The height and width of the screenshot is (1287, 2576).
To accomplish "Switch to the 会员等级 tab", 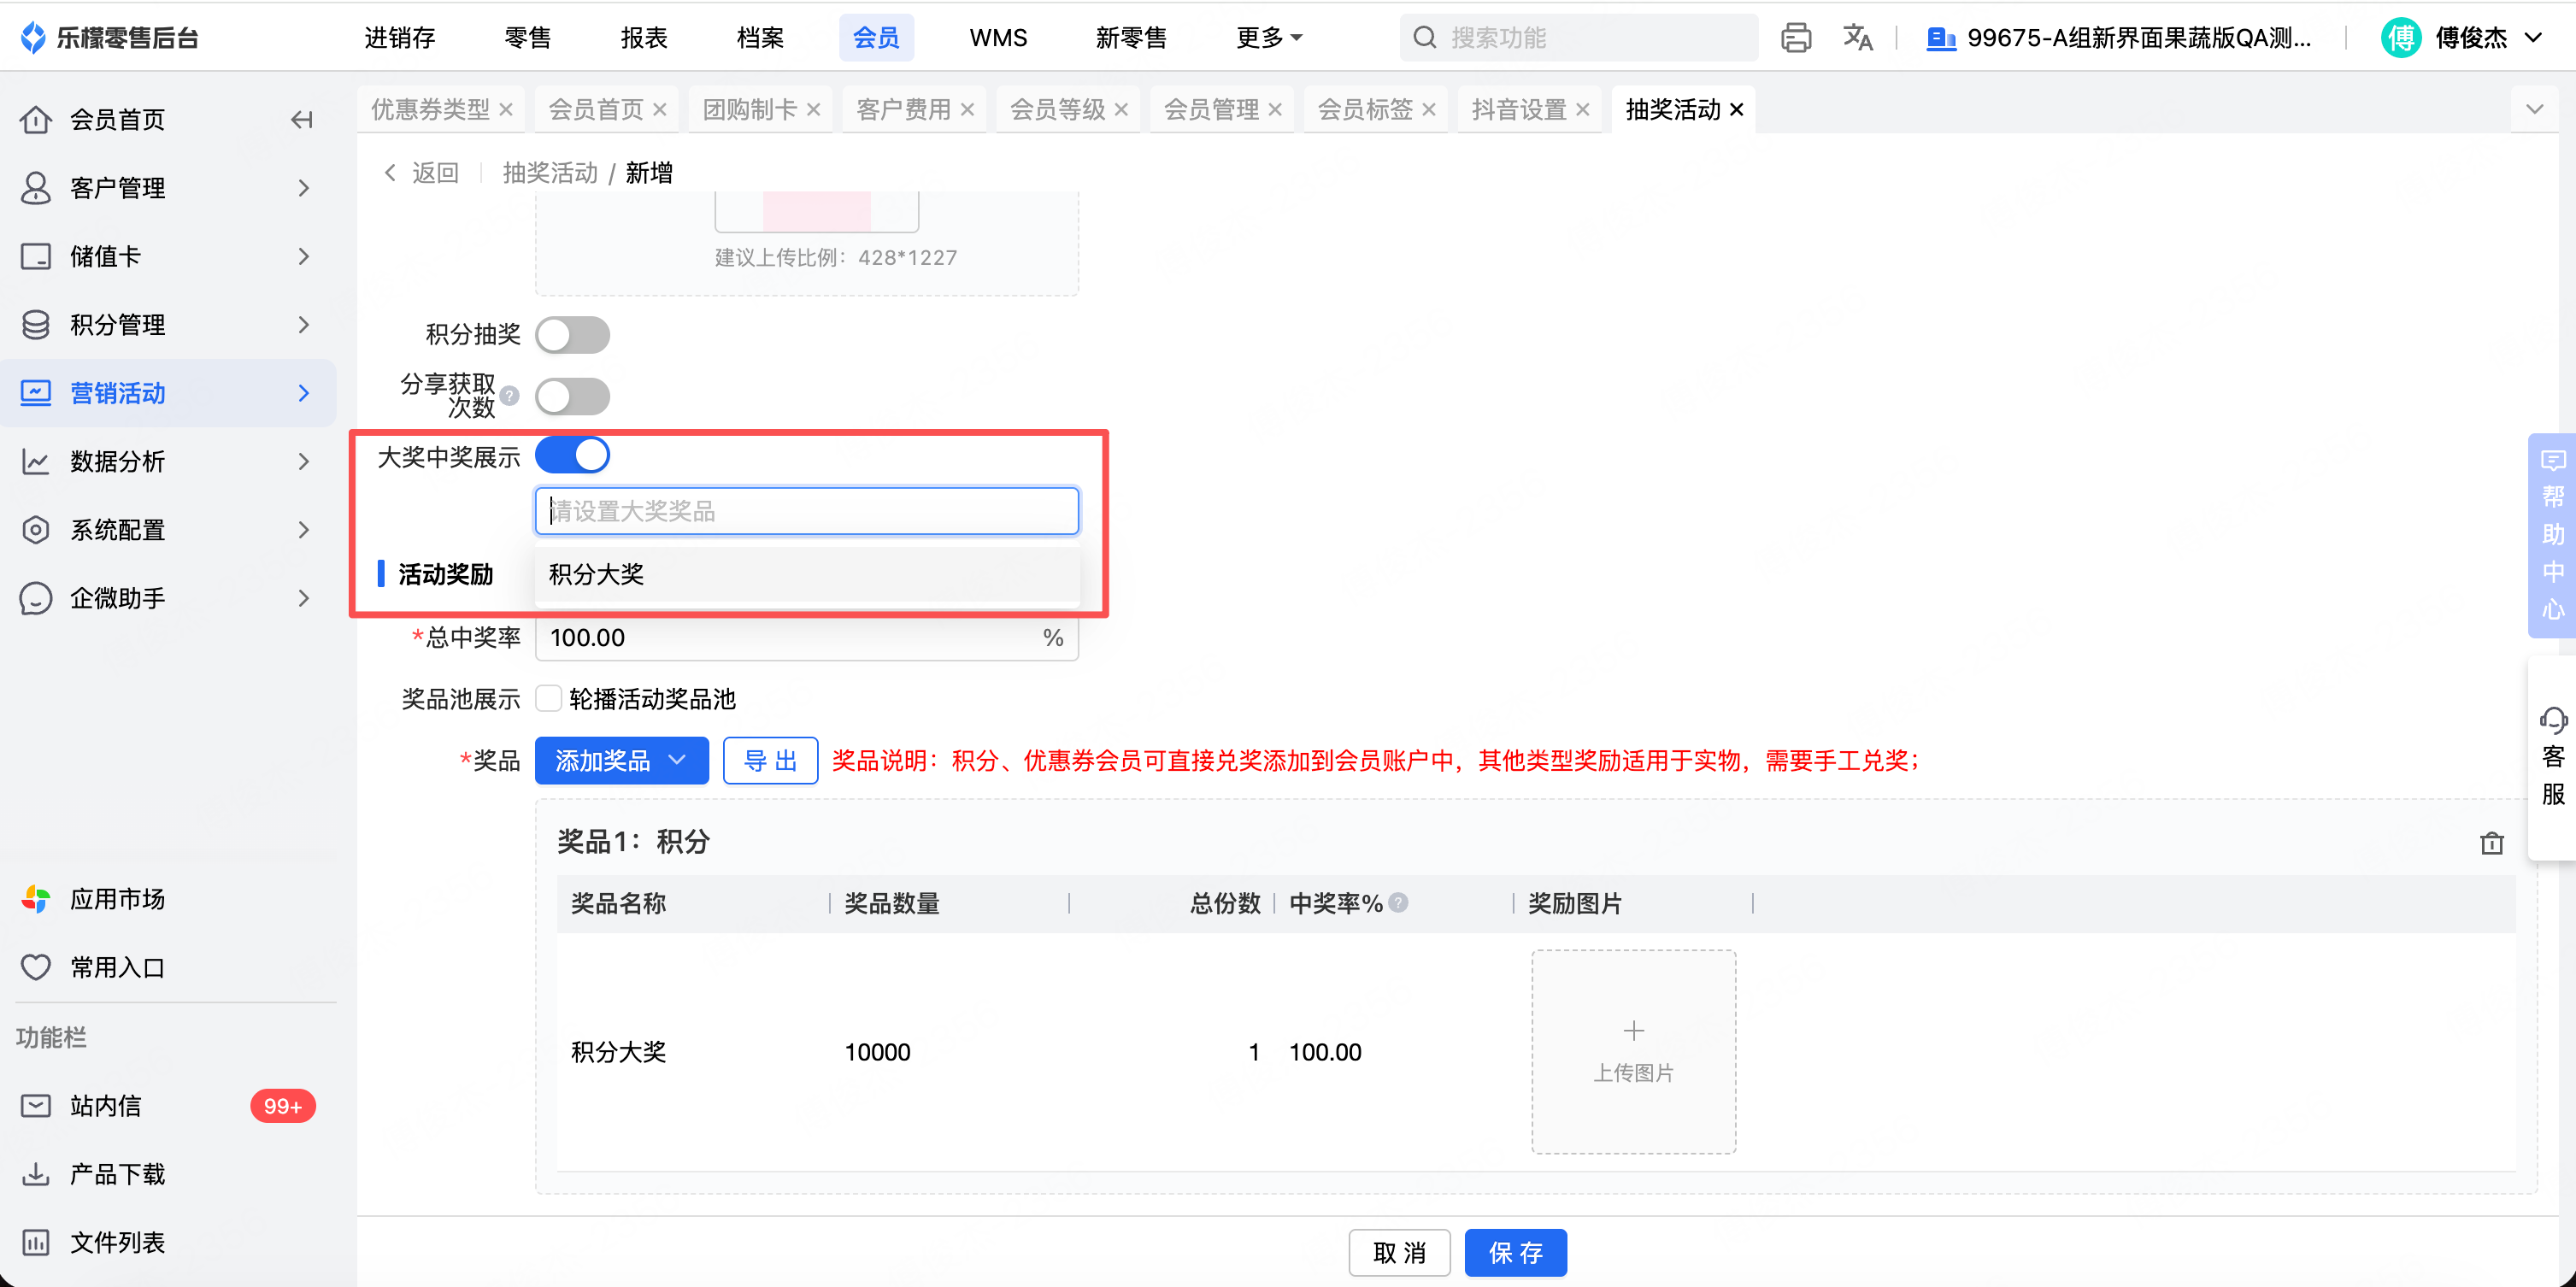I will [x=1057, y=109].
